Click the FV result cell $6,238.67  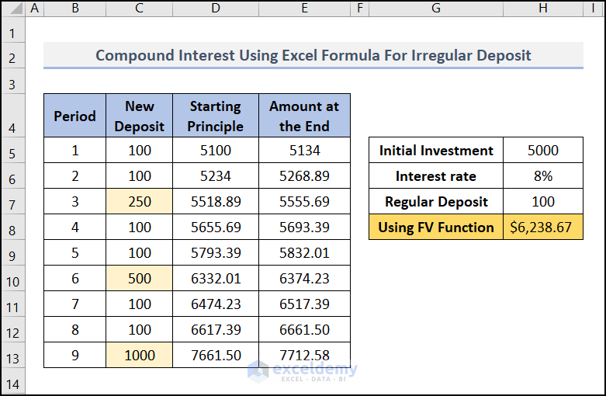(543, 228)
